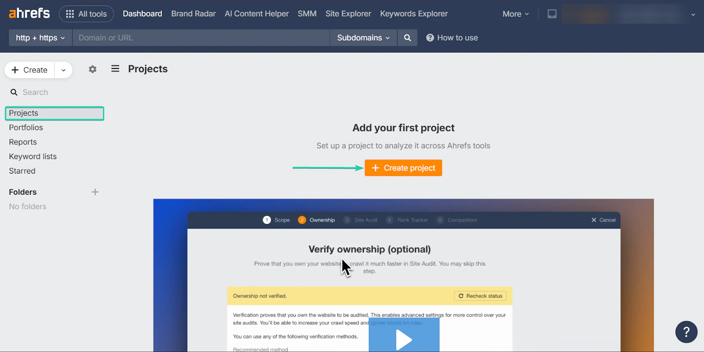This screenshot has width=704, height=352.
Task: Open Brand Radar
Action: point(194,14)
